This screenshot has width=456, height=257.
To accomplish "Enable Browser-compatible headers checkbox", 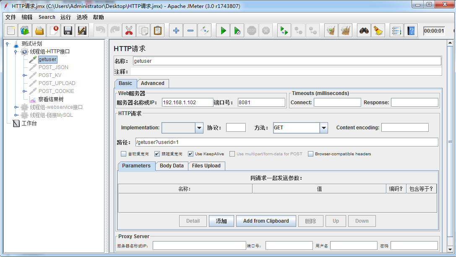I will [x=310, y=154].
